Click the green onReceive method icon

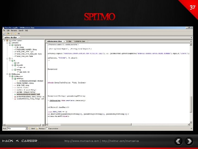click(15, 94)
